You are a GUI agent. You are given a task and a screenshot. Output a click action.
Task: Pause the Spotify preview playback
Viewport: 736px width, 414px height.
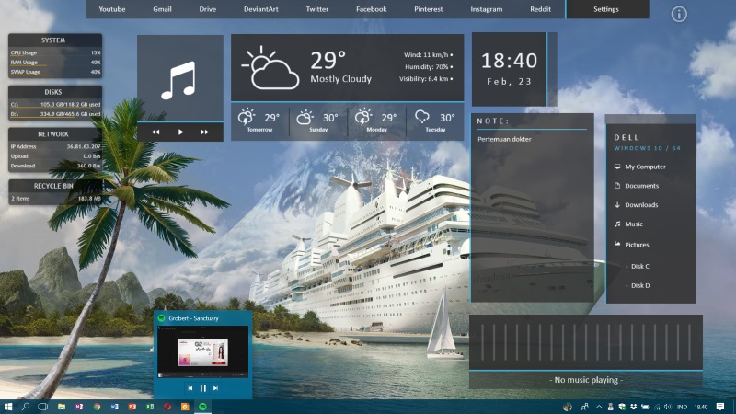click(202, 388)
